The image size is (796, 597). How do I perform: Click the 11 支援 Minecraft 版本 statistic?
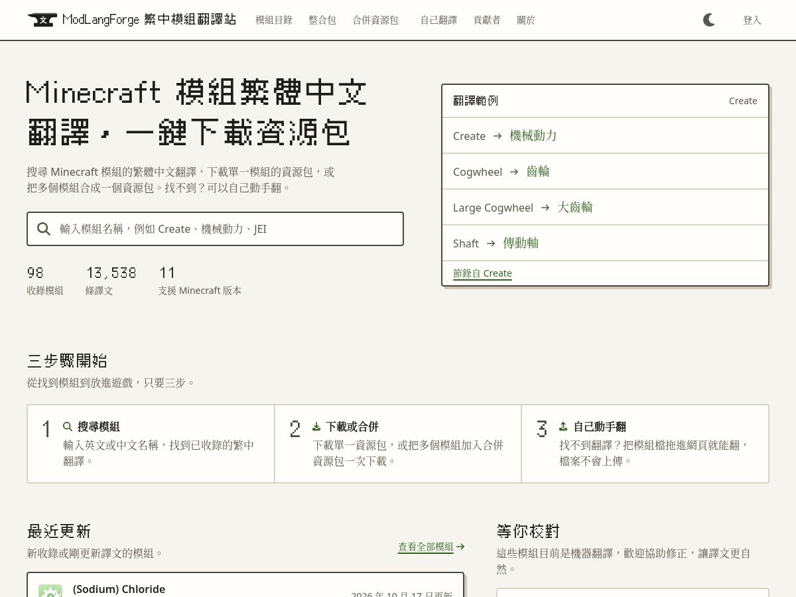click(x=200, y=281)
